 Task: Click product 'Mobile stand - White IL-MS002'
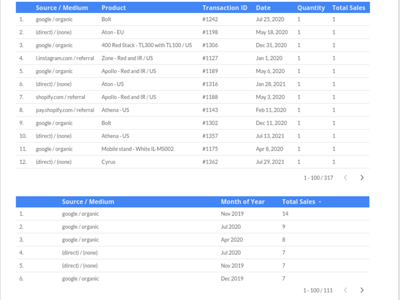138,149
